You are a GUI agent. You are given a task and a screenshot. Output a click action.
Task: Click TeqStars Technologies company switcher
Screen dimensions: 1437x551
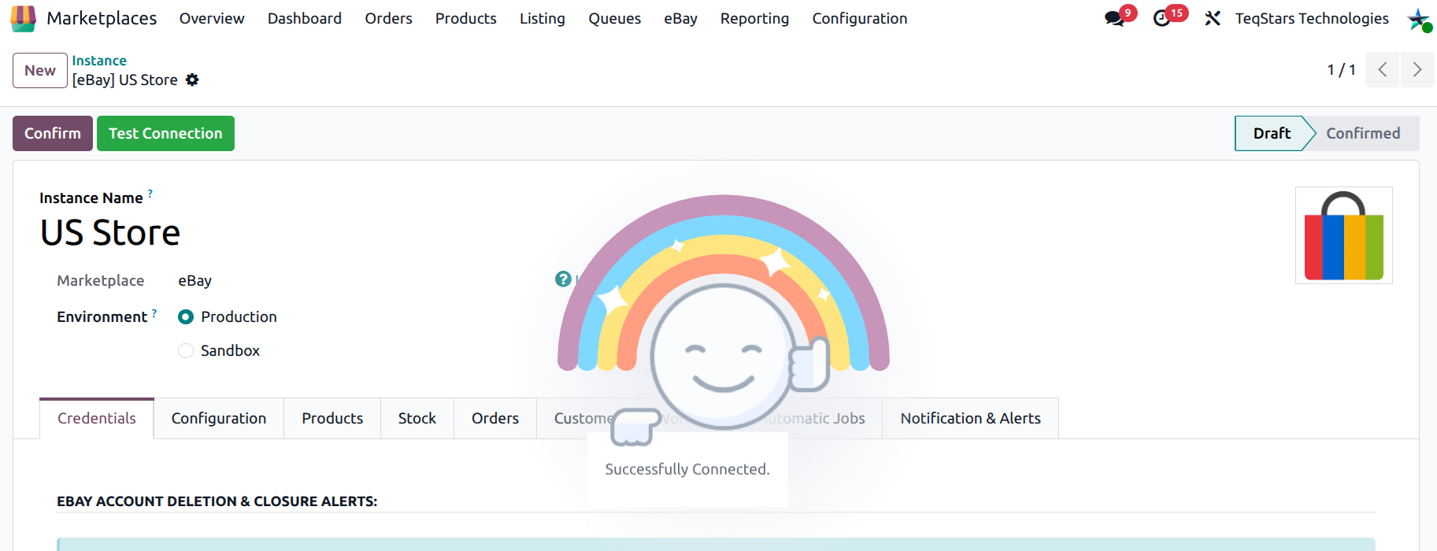click(x=1312, y=18)
